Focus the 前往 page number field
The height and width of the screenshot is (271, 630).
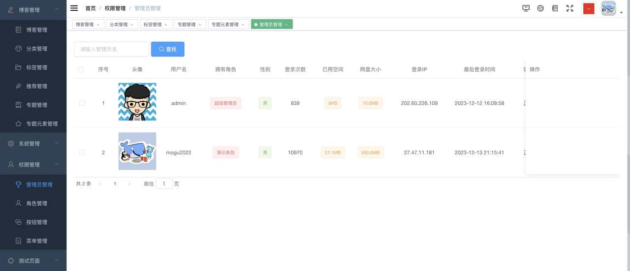[x=164, y=183]
